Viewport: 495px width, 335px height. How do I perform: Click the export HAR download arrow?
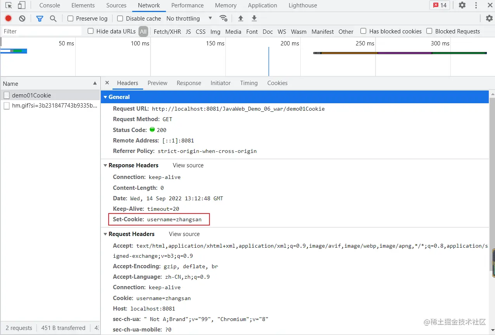tap(254, 18)
